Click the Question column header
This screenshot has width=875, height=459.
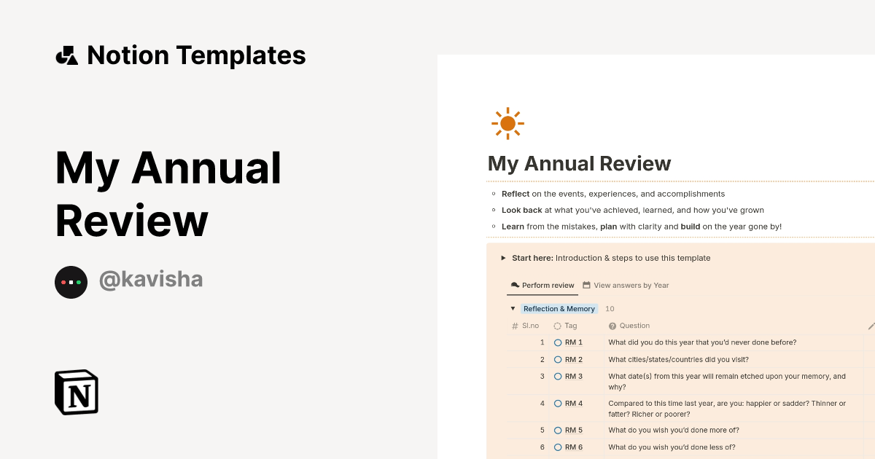(629, 326)
